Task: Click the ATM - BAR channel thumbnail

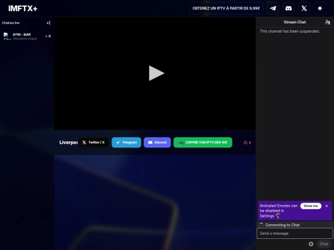Action: click(7, 36)
